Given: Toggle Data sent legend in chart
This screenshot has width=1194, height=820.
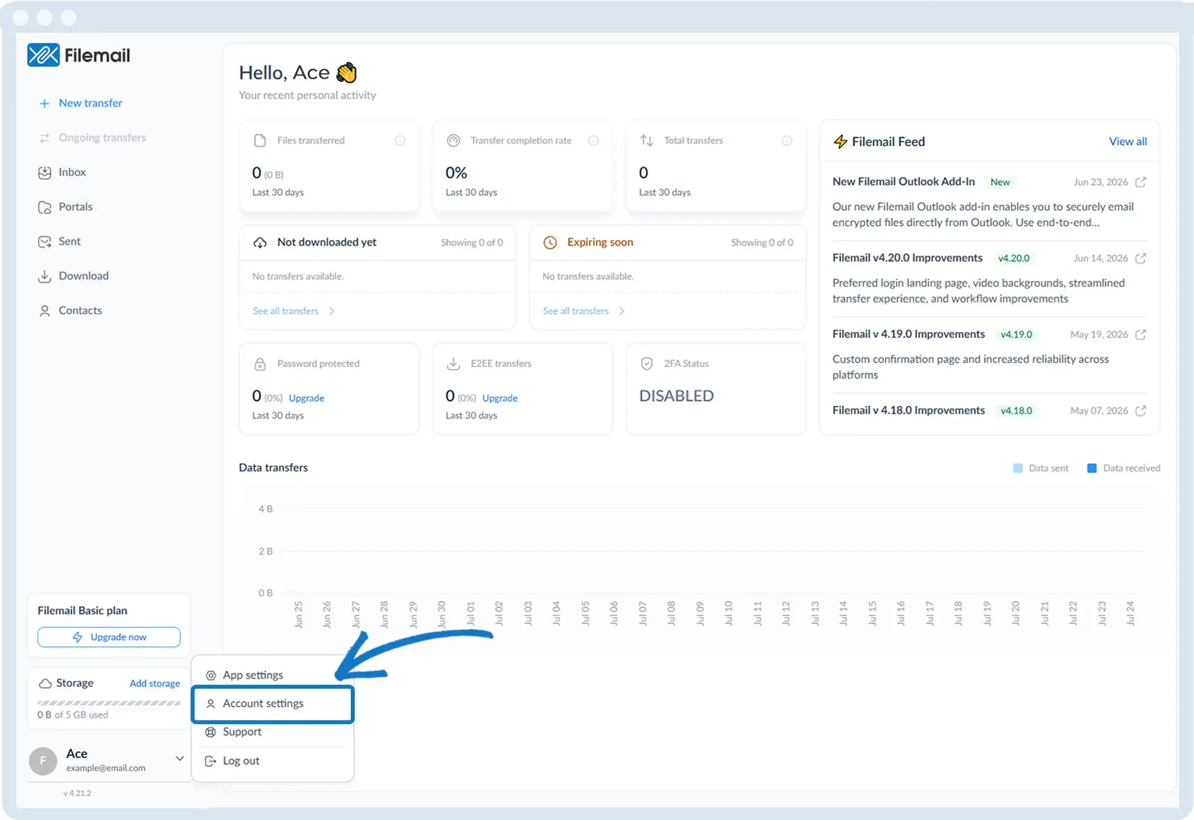Looking at the screenshot, I should click(1041, 468).
